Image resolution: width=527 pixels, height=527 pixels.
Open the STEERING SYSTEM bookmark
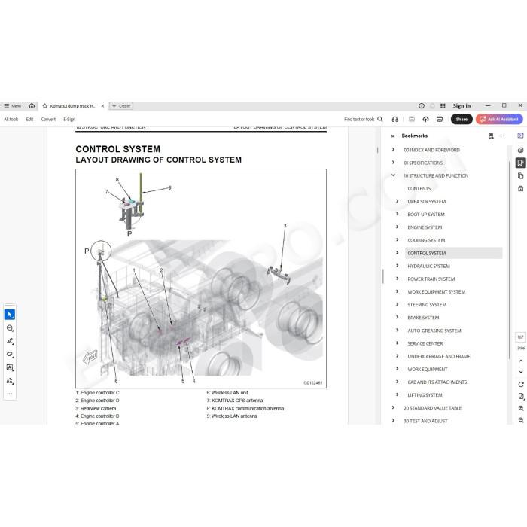pos(427,305)
